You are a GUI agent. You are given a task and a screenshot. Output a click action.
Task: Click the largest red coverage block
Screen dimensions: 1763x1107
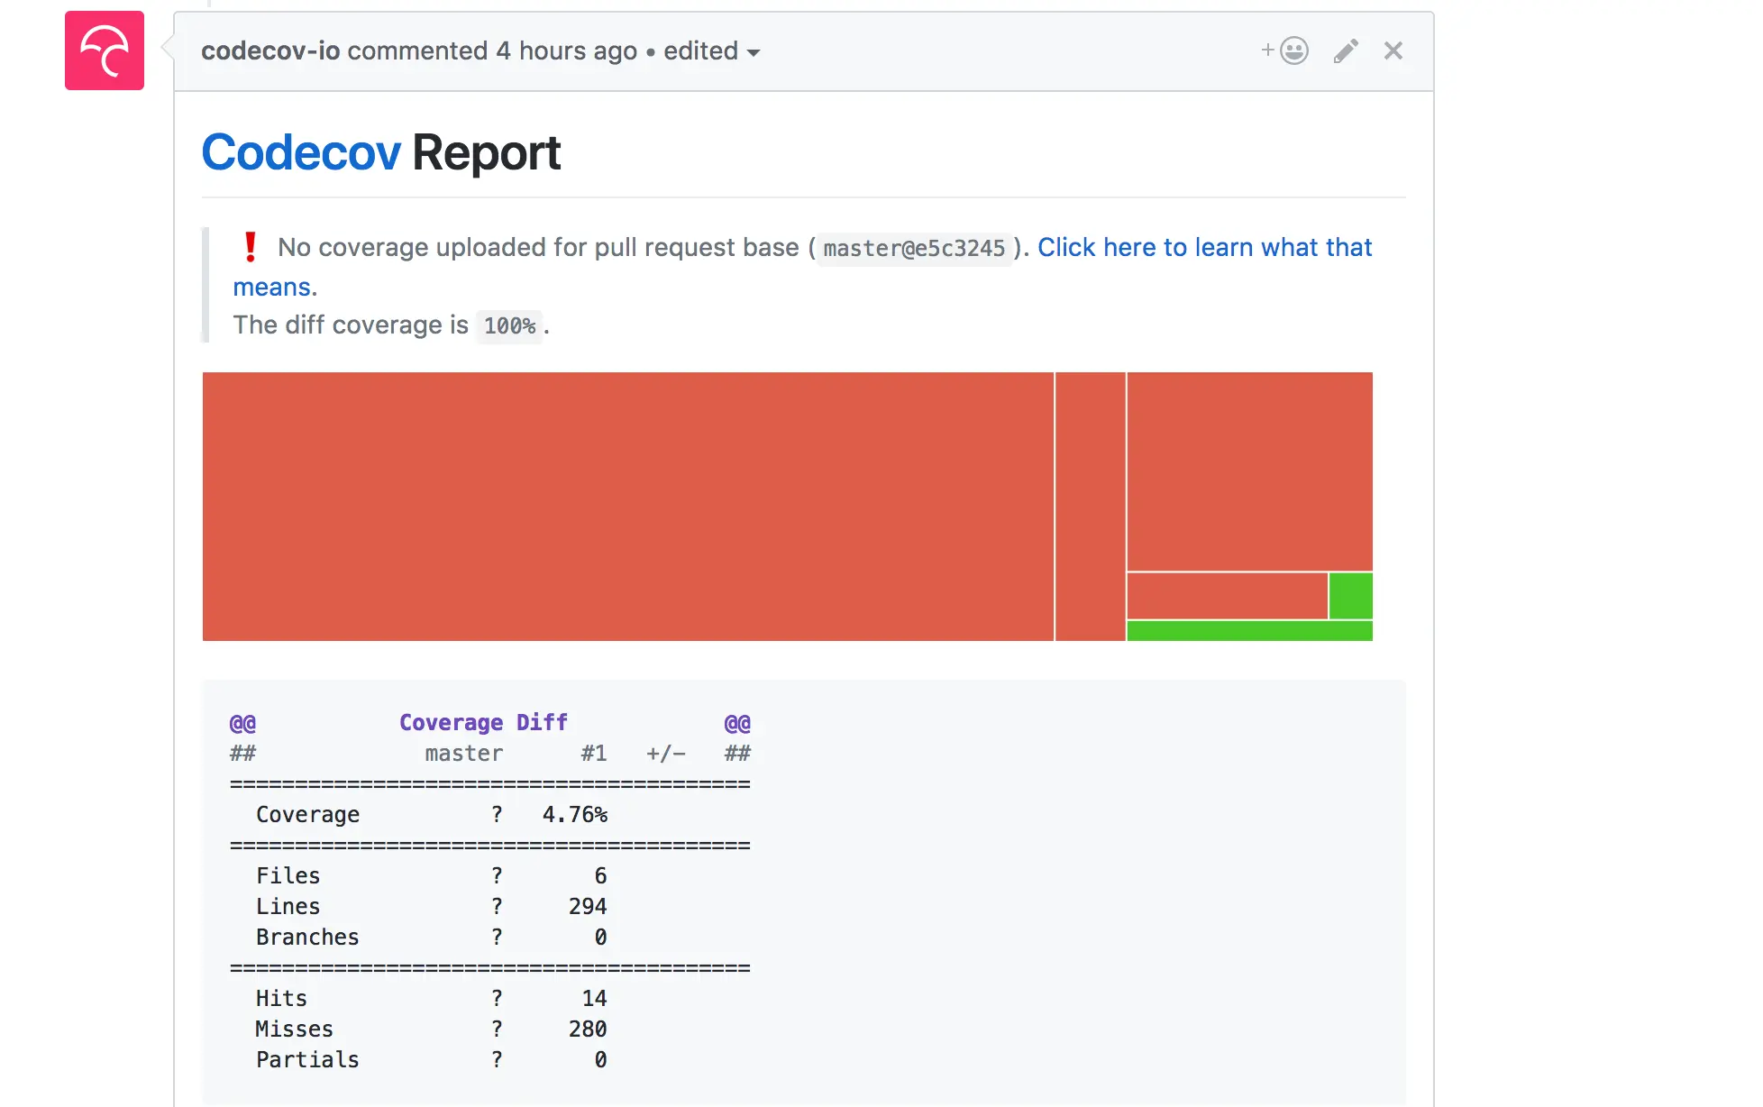(627, 506)
